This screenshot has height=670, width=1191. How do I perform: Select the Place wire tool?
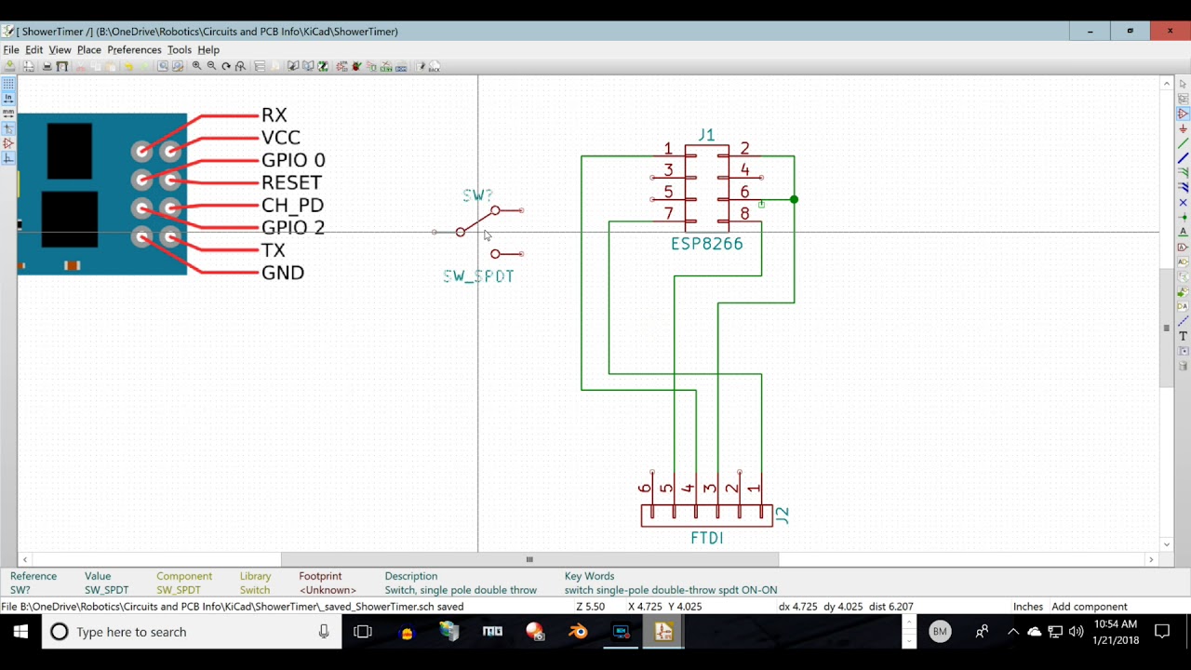pos(1184,143)
